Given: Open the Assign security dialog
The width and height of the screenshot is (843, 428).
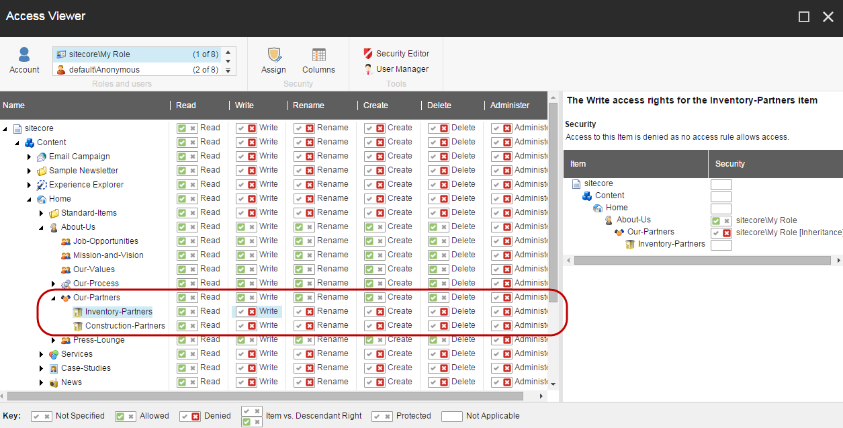Looking at the screenshot, I should (x=273, y=55).
